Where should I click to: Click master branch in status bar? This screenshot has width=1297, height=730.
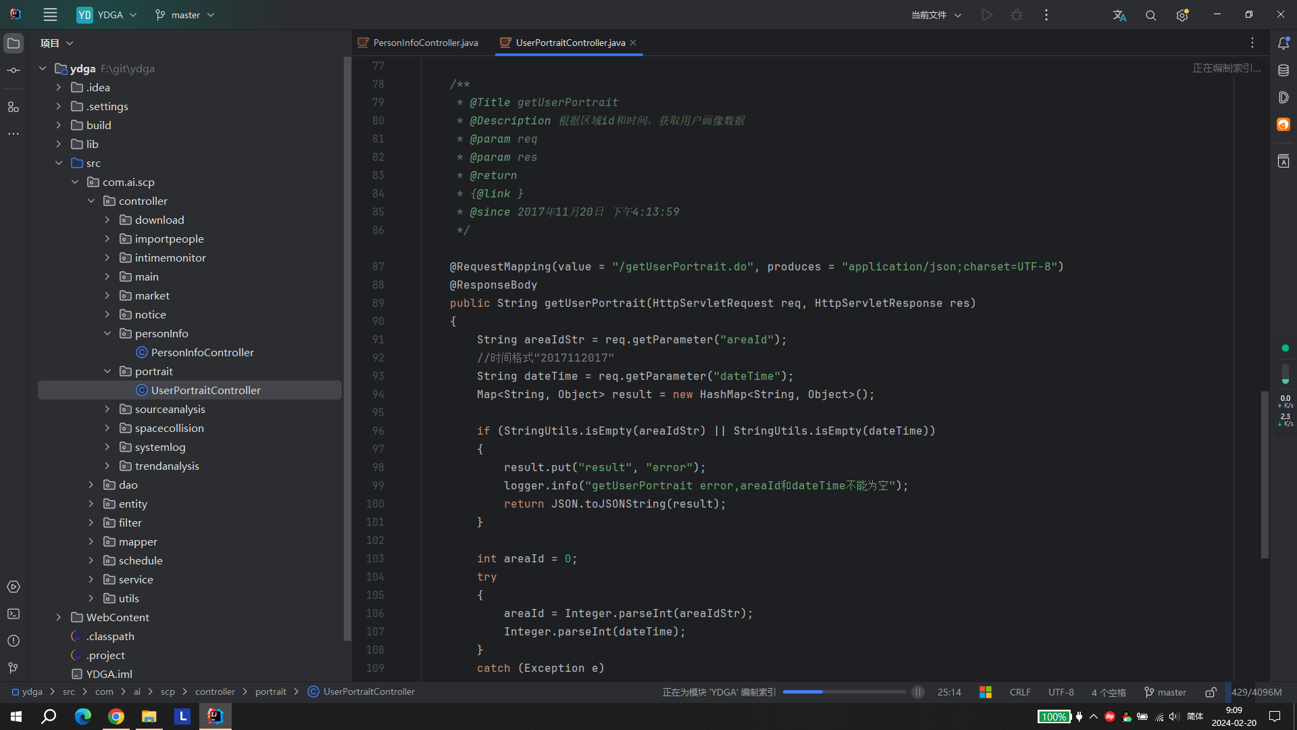pos(1165,692)
